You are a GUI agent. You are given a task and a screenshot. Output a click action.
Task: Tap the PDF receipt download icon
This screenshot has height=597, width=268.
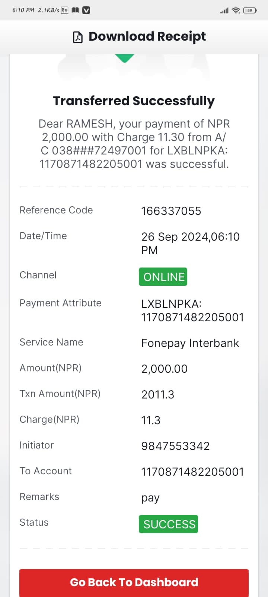coord(77,37)
